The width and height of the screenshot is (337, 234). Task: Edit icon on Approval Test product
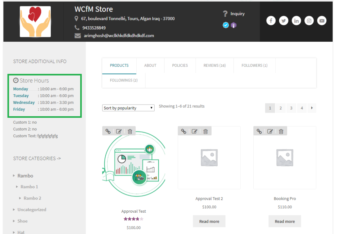click(119, 131)
